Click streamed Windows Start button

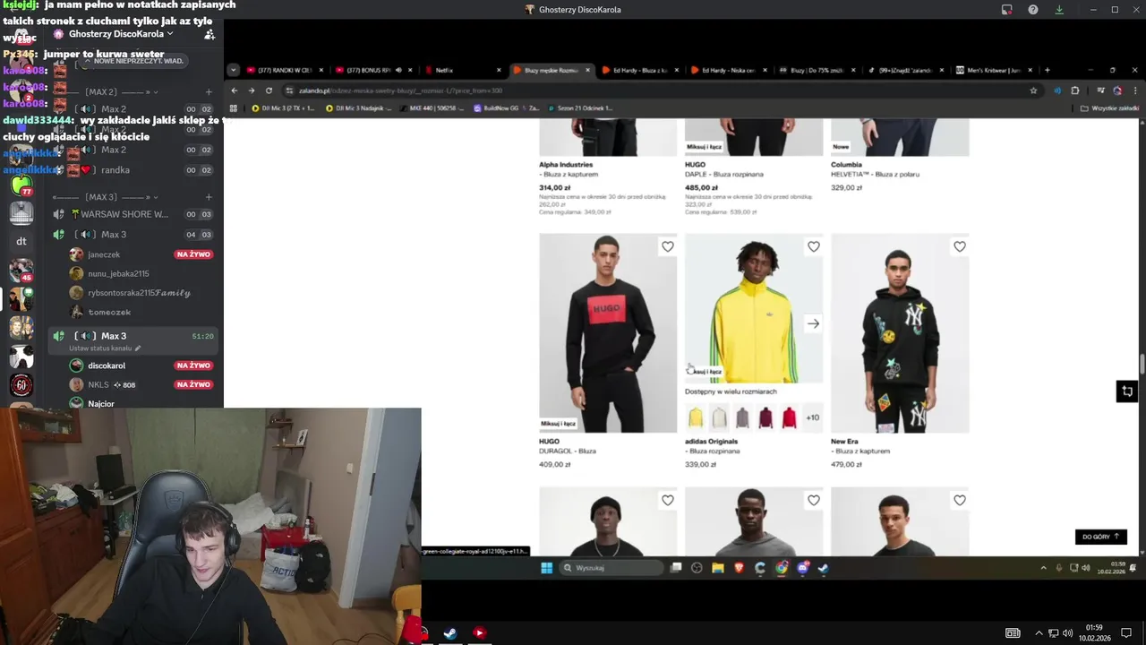(546, 568)
